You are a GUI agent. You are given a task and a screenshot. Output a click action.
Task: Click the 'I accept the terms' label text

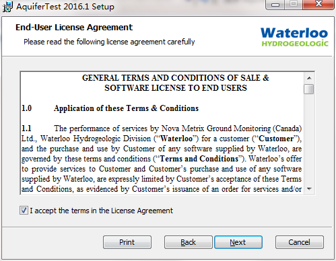click(x=101, y=211)
